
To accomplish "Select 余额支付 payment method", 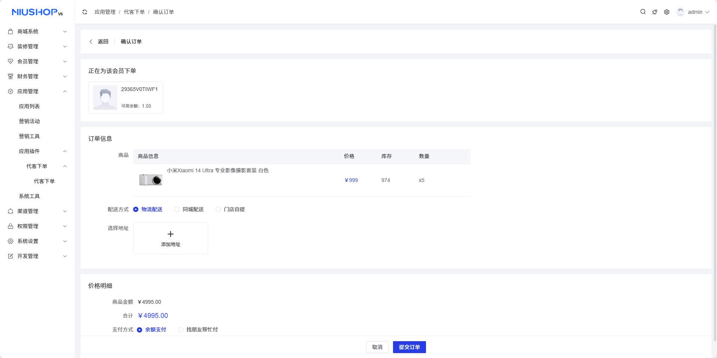I will coord(139,330).
